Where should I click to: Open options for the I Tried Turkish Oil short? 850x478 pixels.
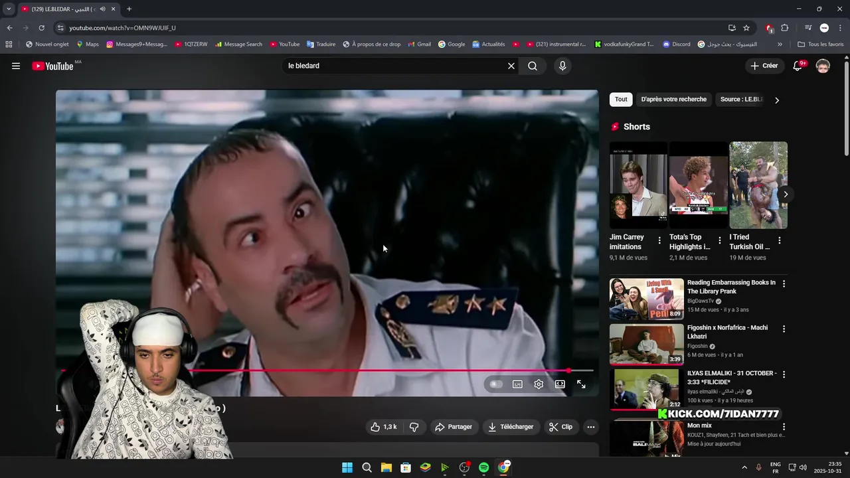click(780, 240)
